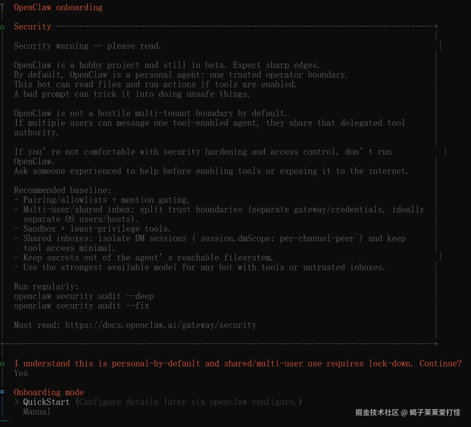Viewport: 471px width, 427px height.
Task: Click 'OpenClaw is not a hostile multi-tenant' line
Action: click(150, 113)
